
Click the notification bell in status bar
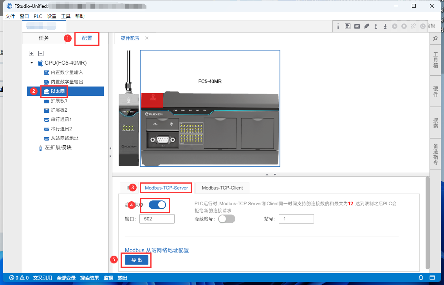click(x=421, y=278)
